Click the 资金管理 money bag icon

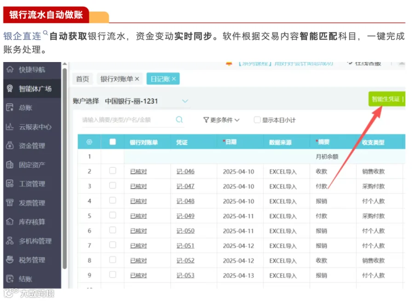click(x=10, y=145)
